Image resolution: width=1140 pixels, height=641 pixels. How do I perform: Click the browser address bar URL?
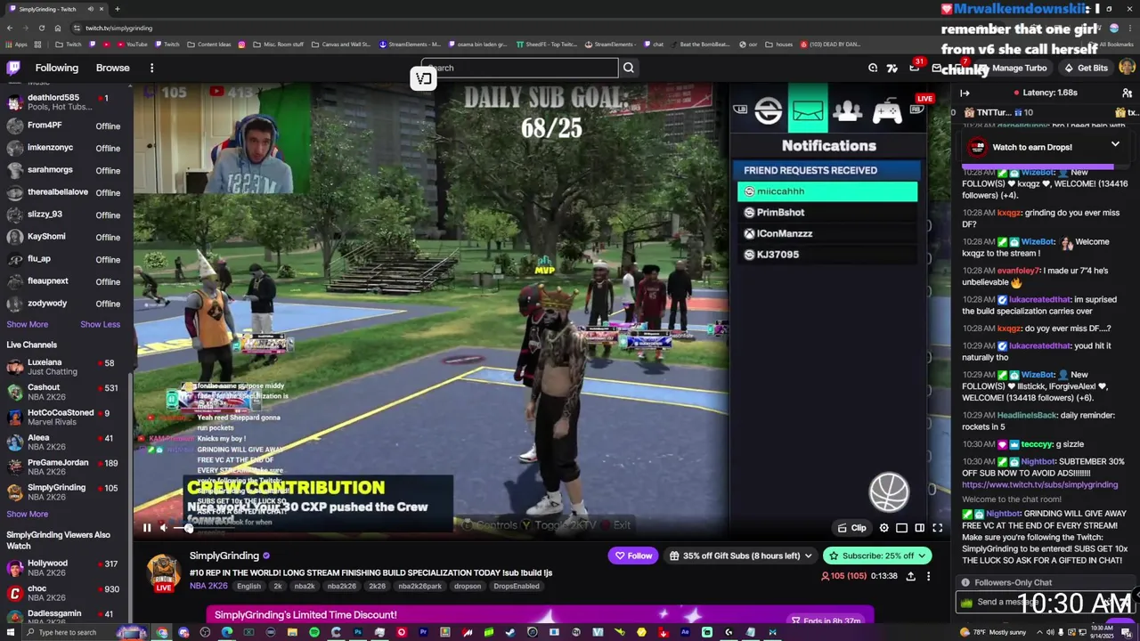pyautogui.click(x=118, y=28)
